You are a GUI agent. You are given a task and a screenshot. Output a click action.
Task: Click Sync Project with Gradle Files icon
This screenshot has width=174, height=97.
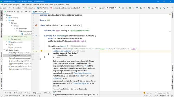point(157,8)
